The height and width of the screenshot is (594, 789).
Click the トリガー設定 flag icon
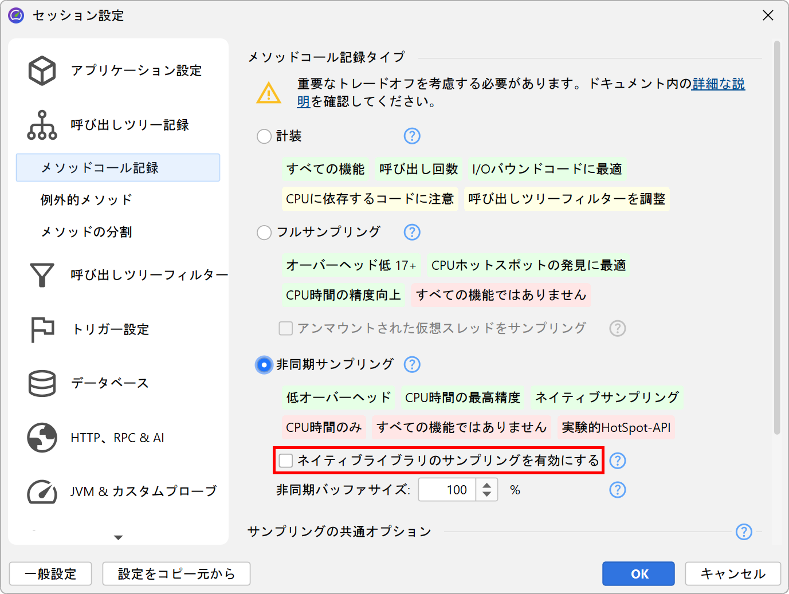pos(42,329)
